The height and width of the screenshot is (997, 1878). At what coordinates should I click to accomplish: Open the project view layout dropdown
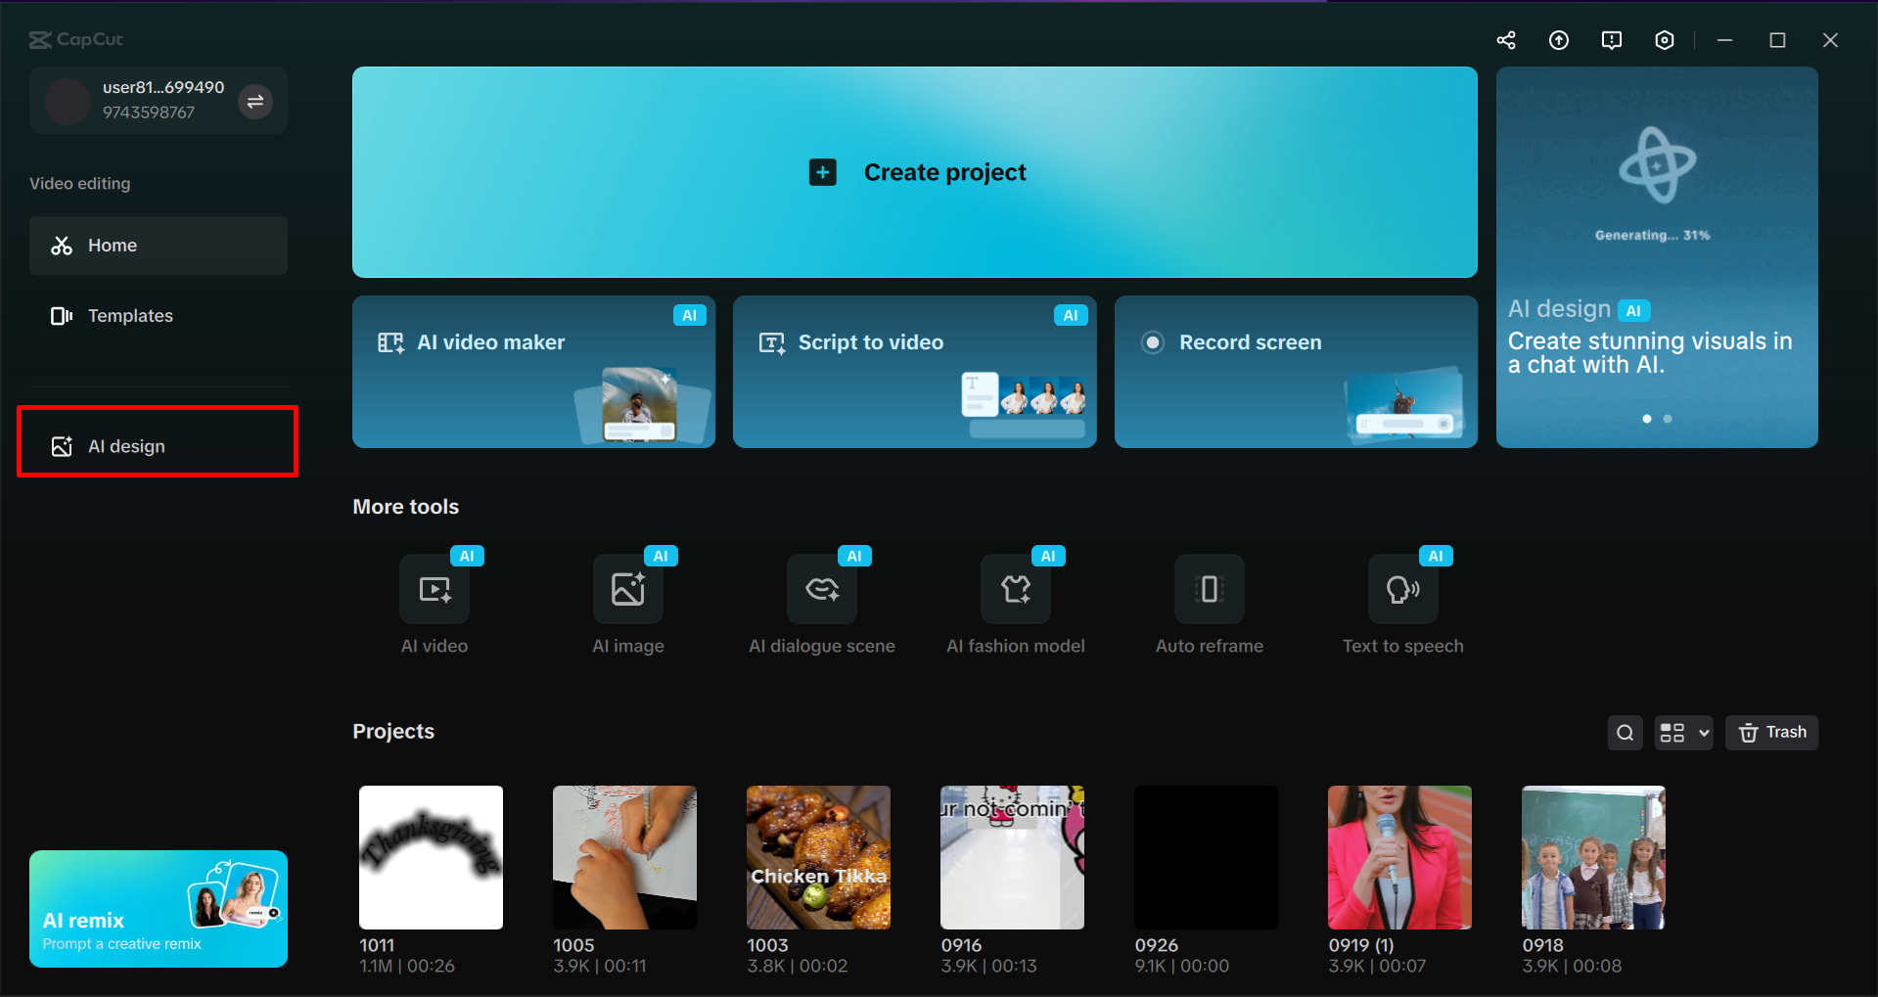click(1682, 732)
